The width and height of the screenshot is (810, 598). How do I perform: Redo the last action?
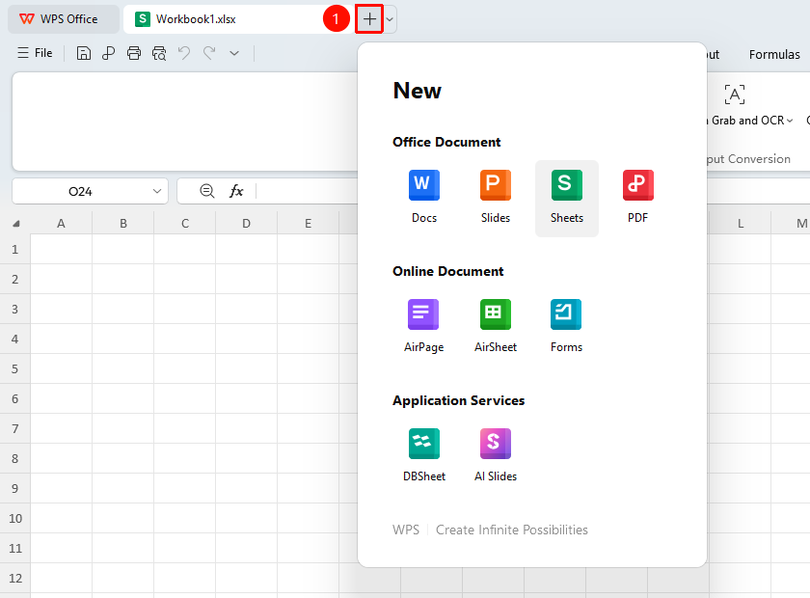(x=209, y=53)
